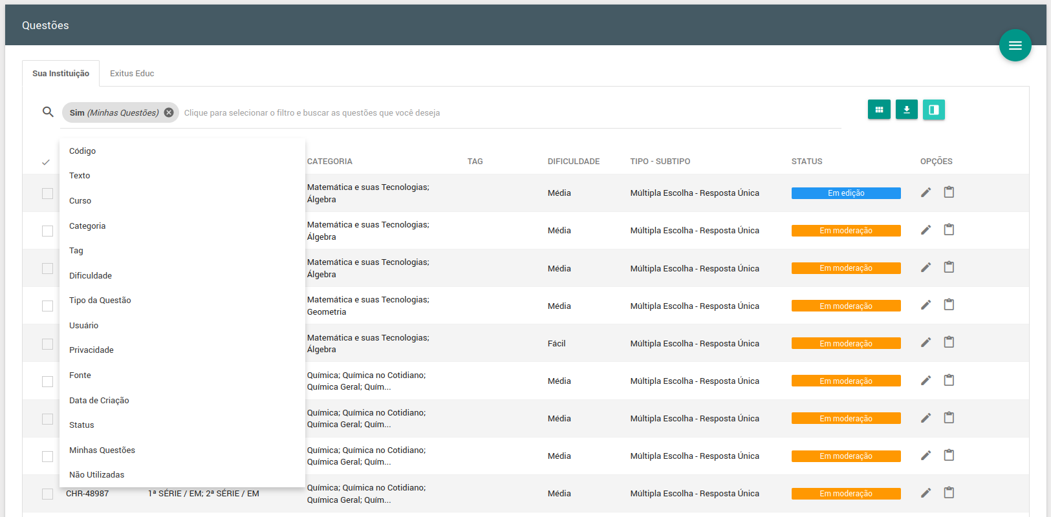Screen dimensions: 1051x517
Task: Click the question code 'CHR-48987'
Action: click(x=87, y=494)
